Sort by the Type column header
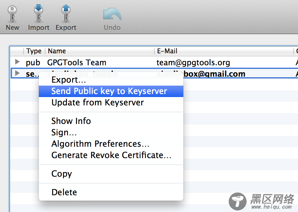This screenshot has width=298, height=212. [x=34, y=51]
